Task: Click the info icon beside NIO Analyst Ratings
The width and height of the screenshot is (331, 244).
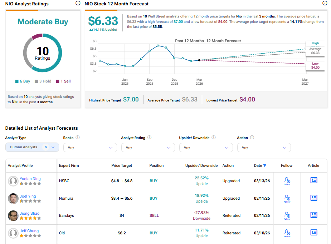Action: (78, 3)
